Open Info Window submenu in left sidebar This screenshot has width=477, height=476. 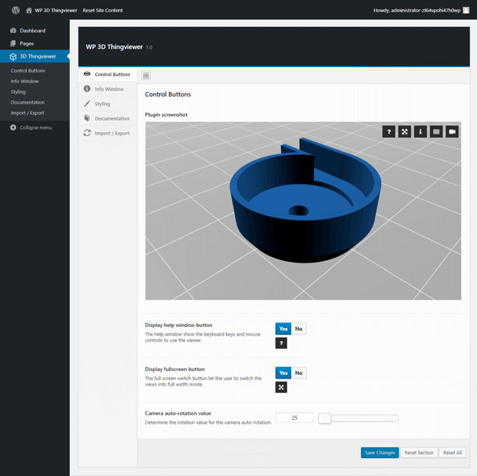[25, 81]
